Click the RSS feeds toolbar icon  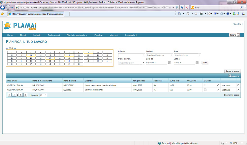tap(188, 14)
